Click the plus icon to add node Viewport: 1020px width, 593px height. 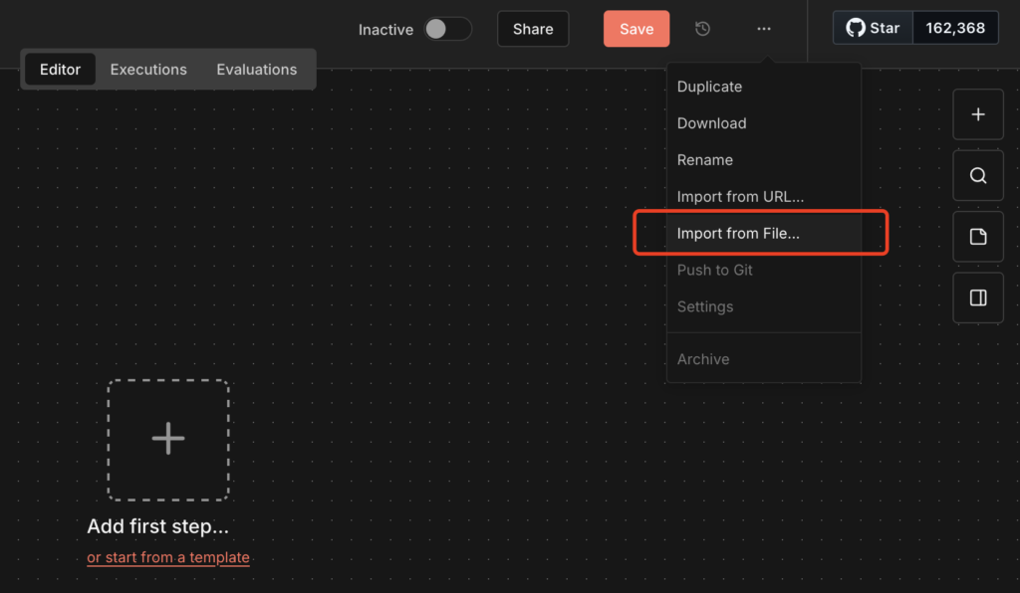click(x=977, y=114)
